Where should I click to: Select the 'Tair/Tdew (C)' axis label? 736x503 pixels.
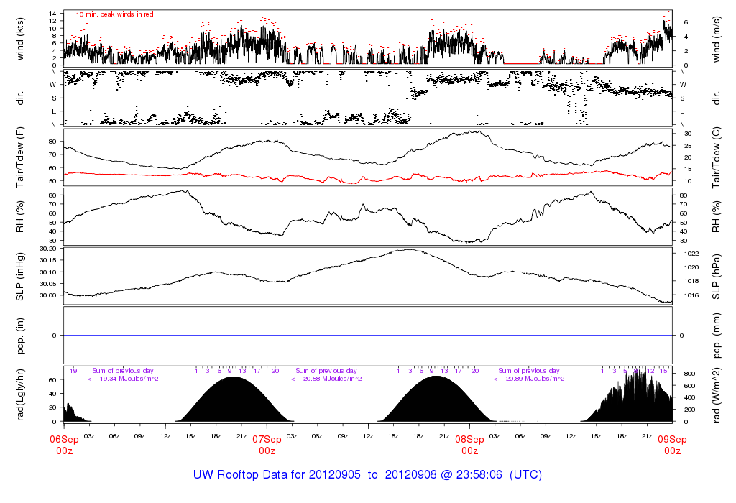click(x=717, y=157)
